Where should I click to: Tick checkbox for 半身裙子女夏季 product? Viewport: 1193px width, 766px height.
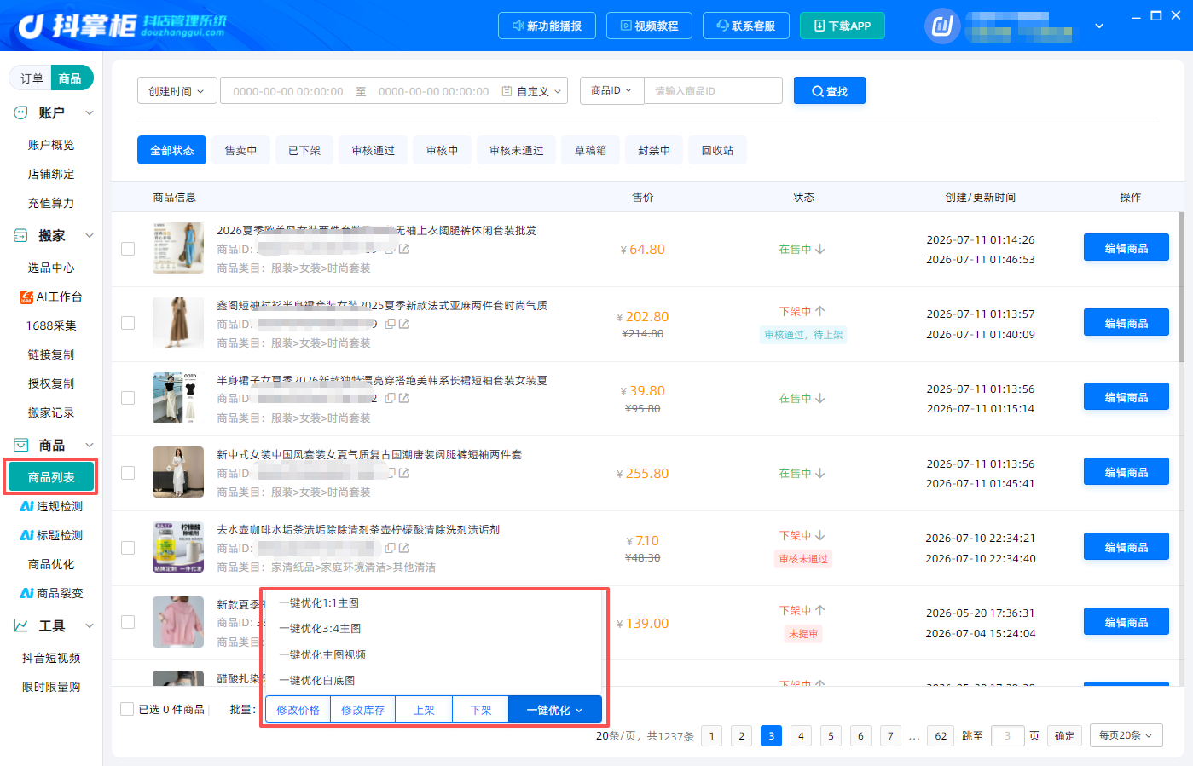click(128, 398)
